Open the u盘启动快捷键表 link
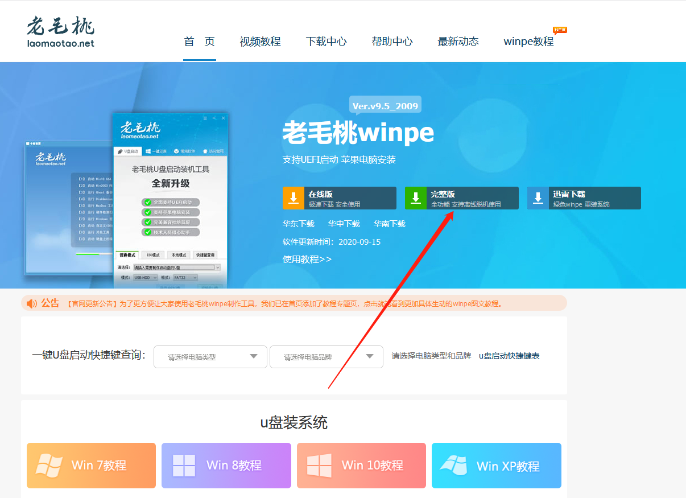Image resolution: width=686 pixels, height=498 pixels. 509,356
